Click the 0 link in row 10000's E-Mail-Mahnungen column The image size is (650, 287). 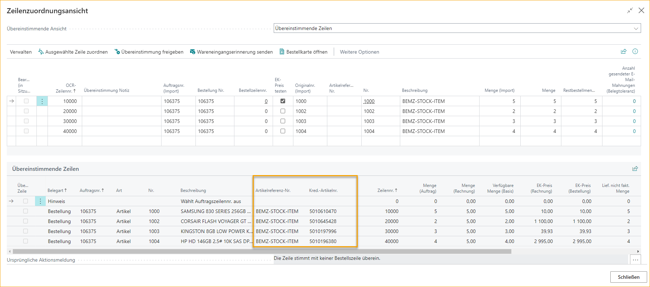click(634, 101)
